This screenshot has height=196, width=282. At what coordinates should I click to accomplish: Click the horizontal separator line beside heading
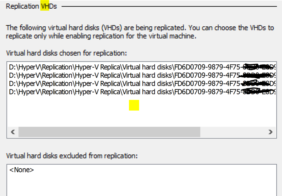(169, 7)
